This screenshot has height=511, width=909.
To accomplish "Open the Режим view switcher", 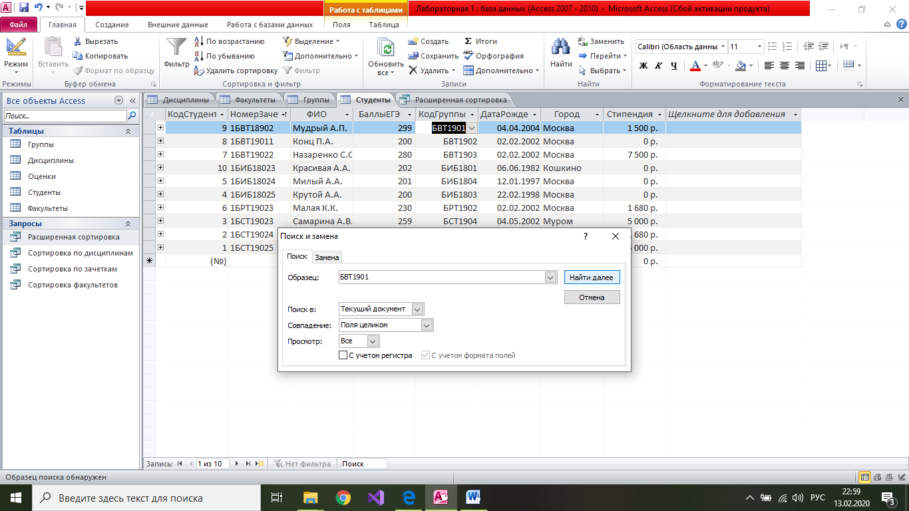I will pyautogui.click(x=16, y=56).
